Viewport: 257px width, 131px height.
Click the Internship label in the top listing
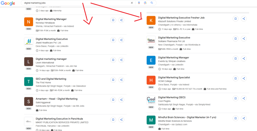57,10
